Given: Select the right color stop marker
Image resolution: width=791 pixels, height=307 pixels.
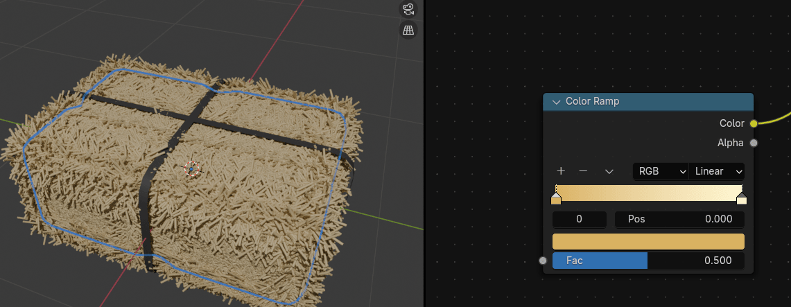Looking at the screenshot, I should (x=742, y=200).
